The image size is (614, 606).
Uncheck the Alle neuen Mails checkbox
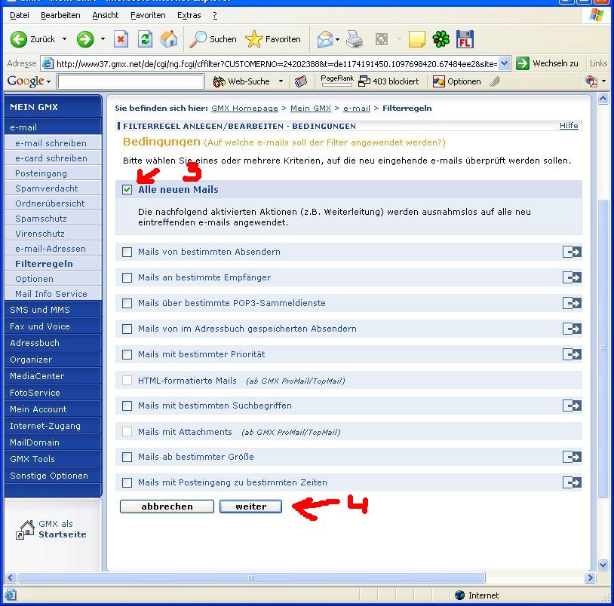(x=127, y=190)
